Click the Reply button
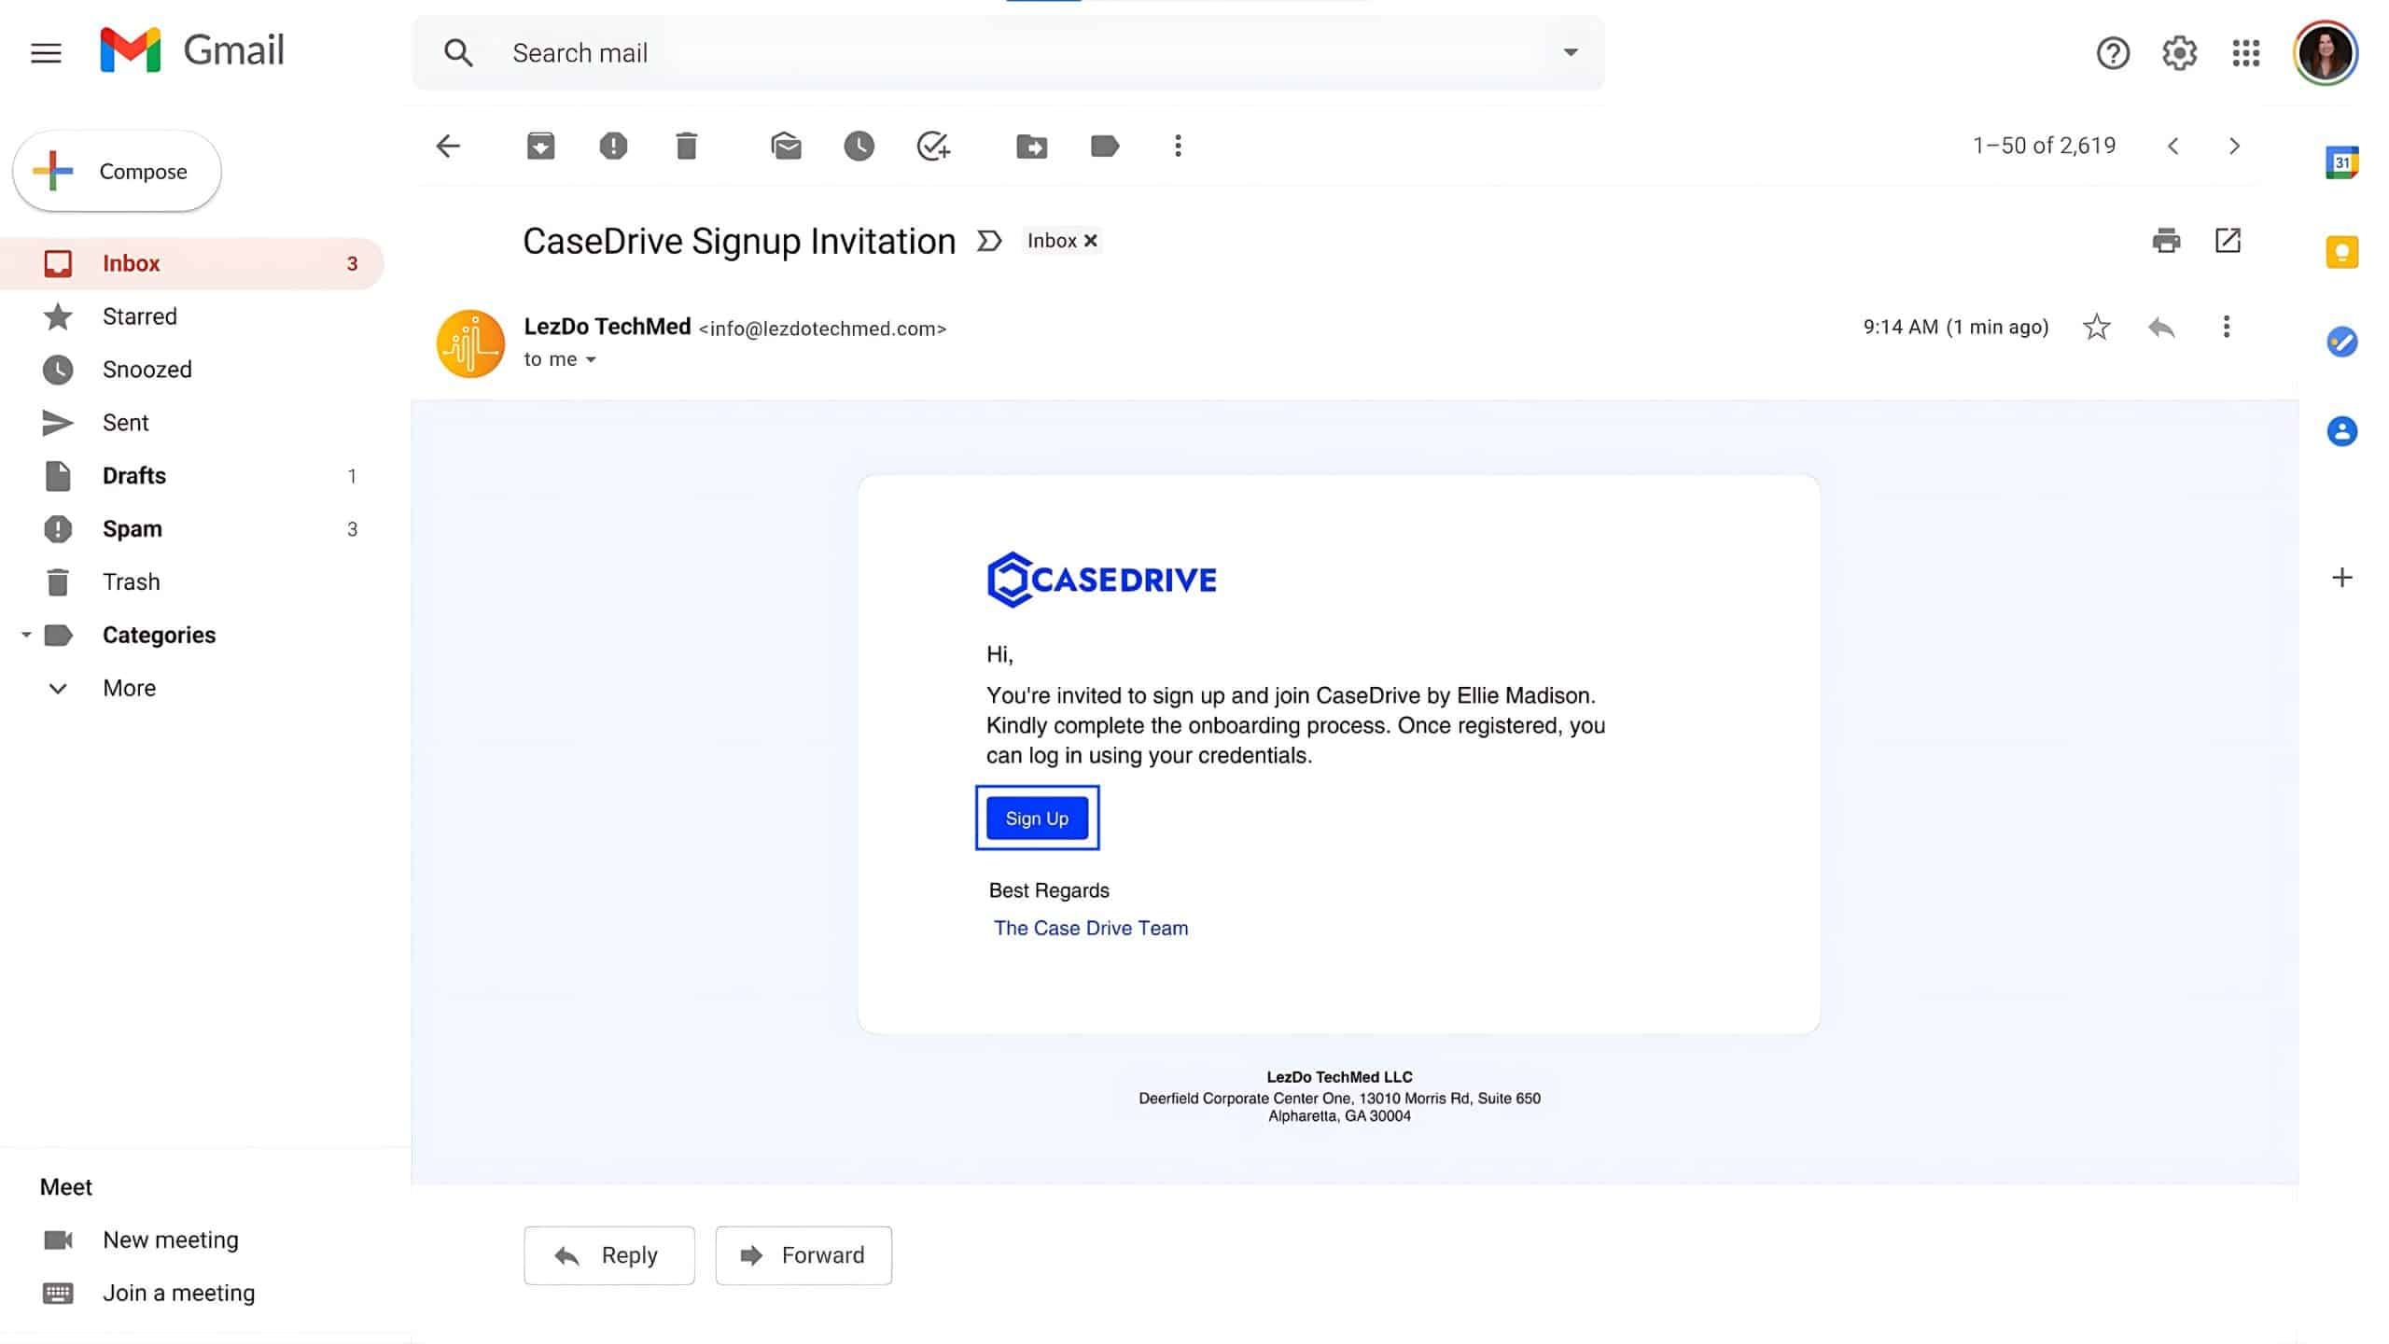The image size is (2389, 1344). pyautogui.click(x=609, y=1255)
